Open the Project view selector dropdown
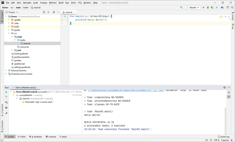 coord(12,12)
